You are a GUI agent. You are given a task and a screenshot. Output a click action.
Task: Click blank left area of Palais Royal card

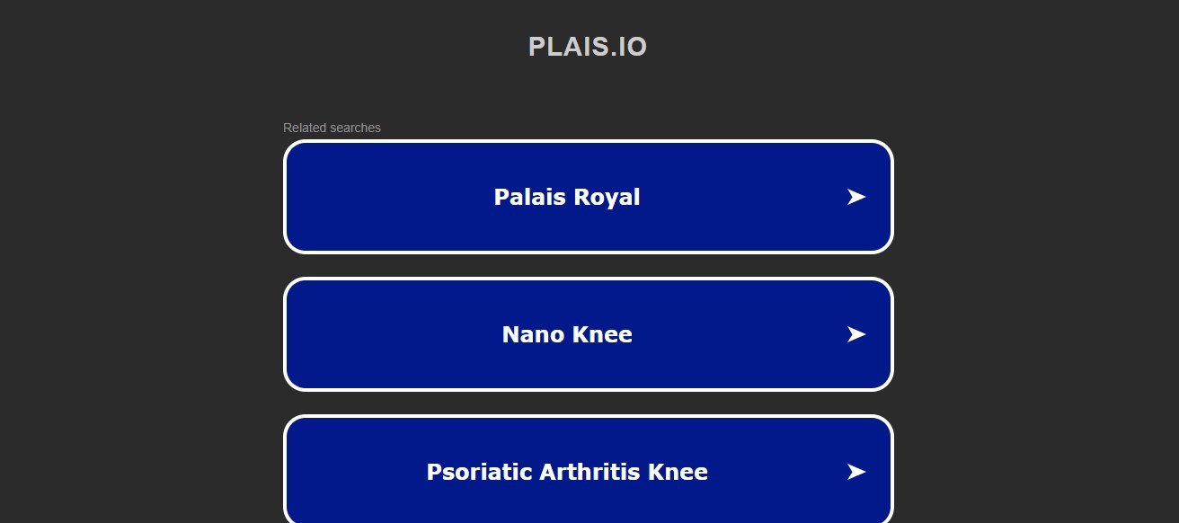359,197
